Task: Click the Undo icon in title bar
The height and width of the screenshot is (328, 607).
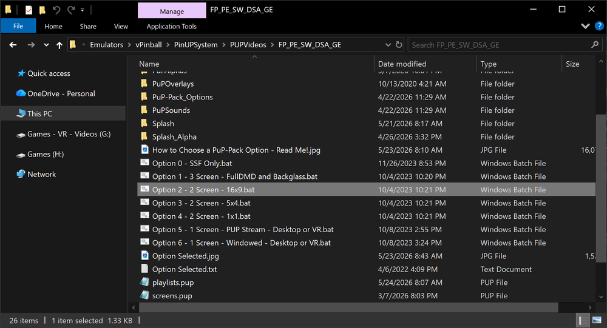Action: point(56,10)
